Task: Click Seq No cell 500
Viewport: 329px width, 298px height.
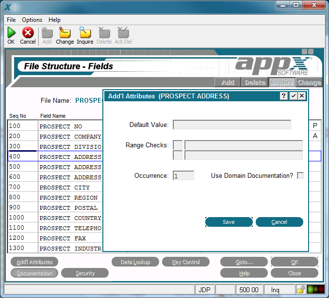Action: pyautogui.click(x=23, y=167)
